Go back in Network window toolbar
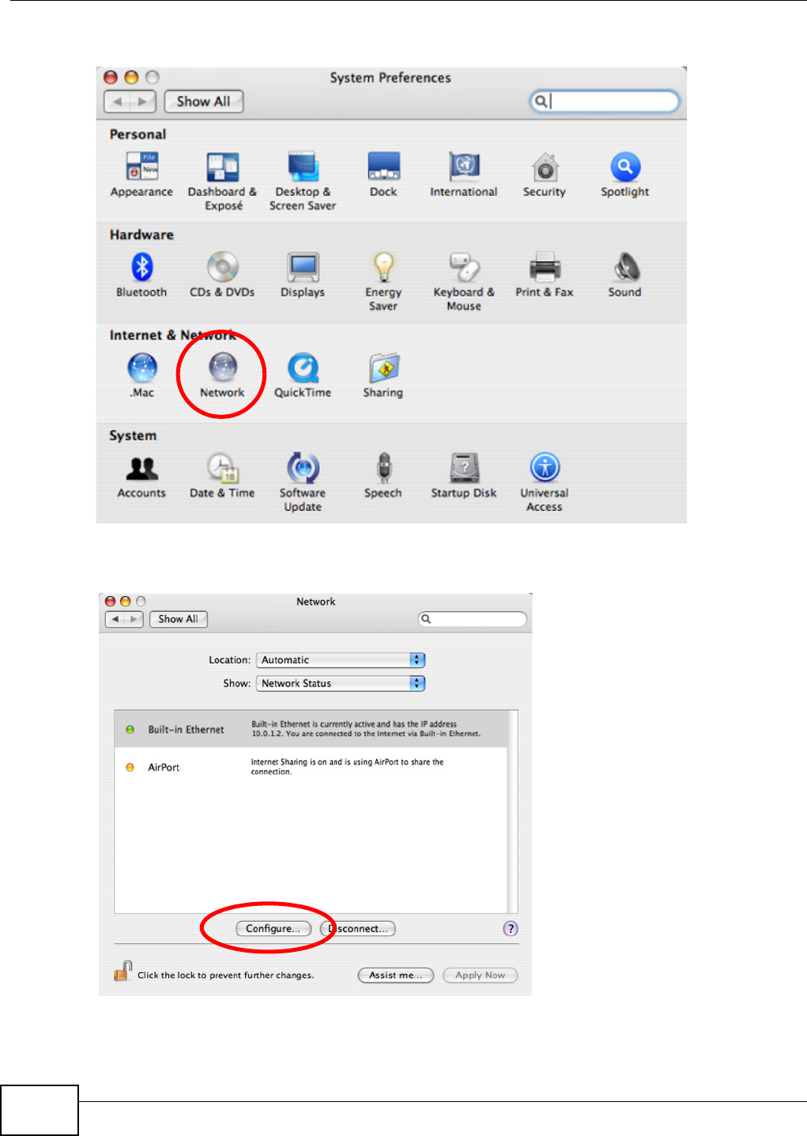 [115, 619]
